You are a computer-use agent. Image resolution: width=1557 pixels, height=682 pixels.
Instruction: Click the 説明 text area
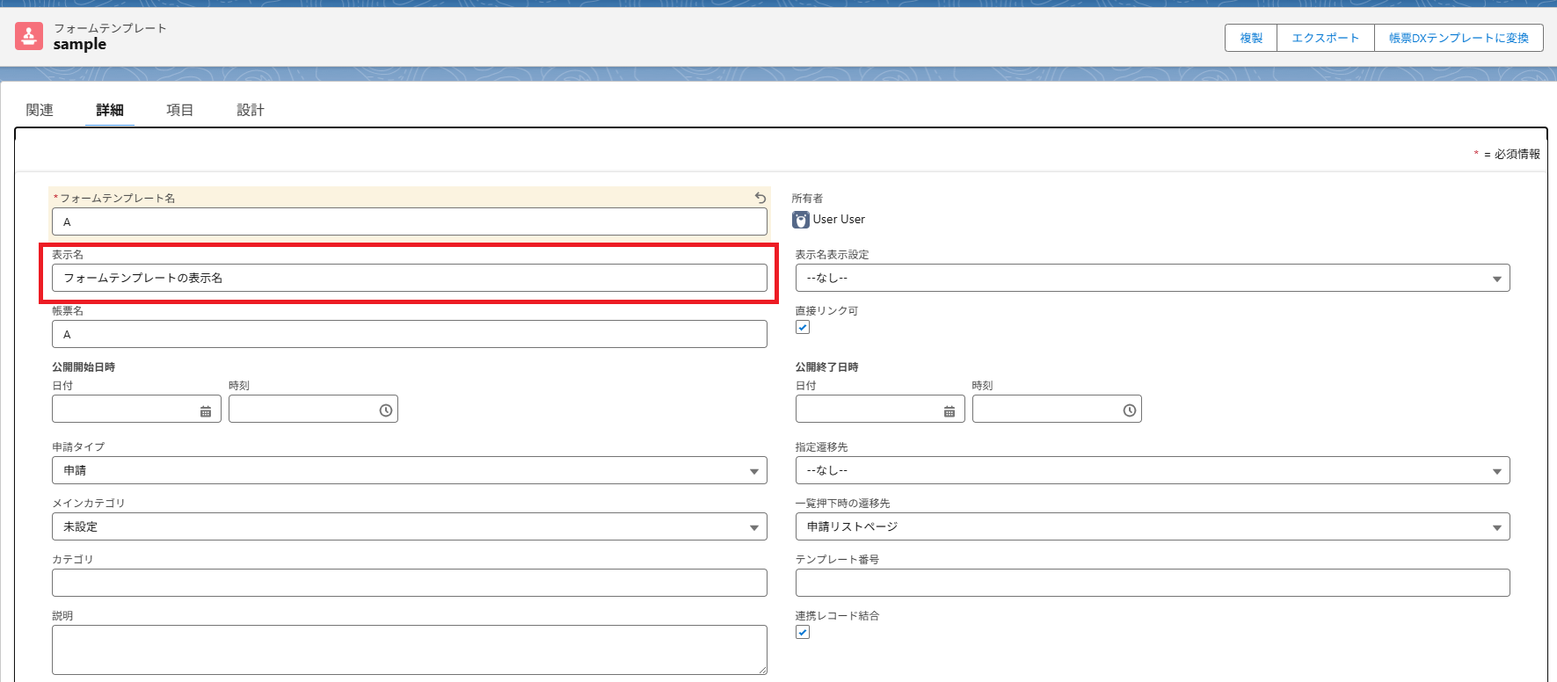click(409, 649)
